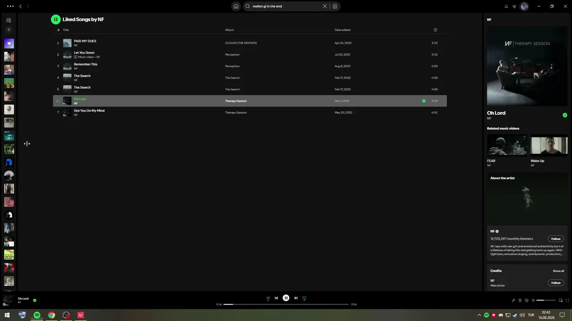
Task: Open Connect to a device
Action: pos(526,300)
